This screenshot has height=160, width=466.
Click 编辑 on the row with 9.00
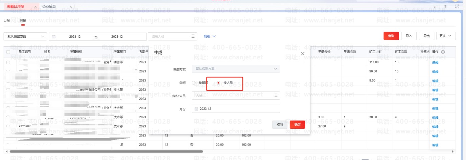(435, 81)
